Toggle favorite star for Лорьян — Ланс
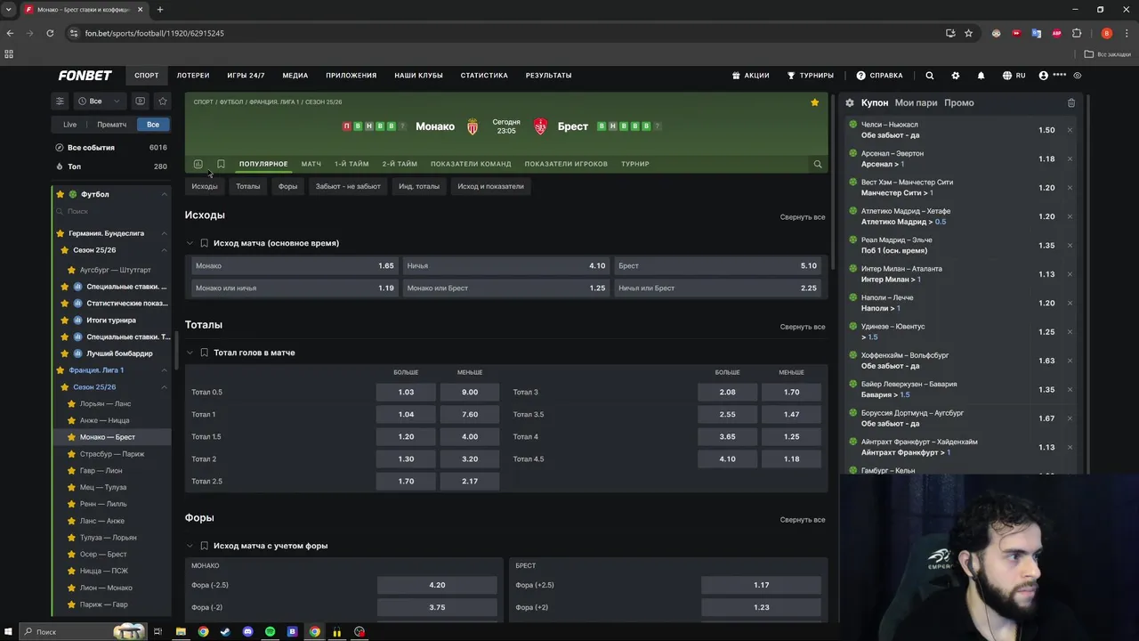The image size is (1139, 641). [71, 403]
